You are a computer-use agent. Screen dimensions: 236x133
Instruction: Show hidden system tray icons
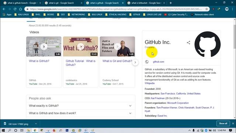[x=190, y=130]
